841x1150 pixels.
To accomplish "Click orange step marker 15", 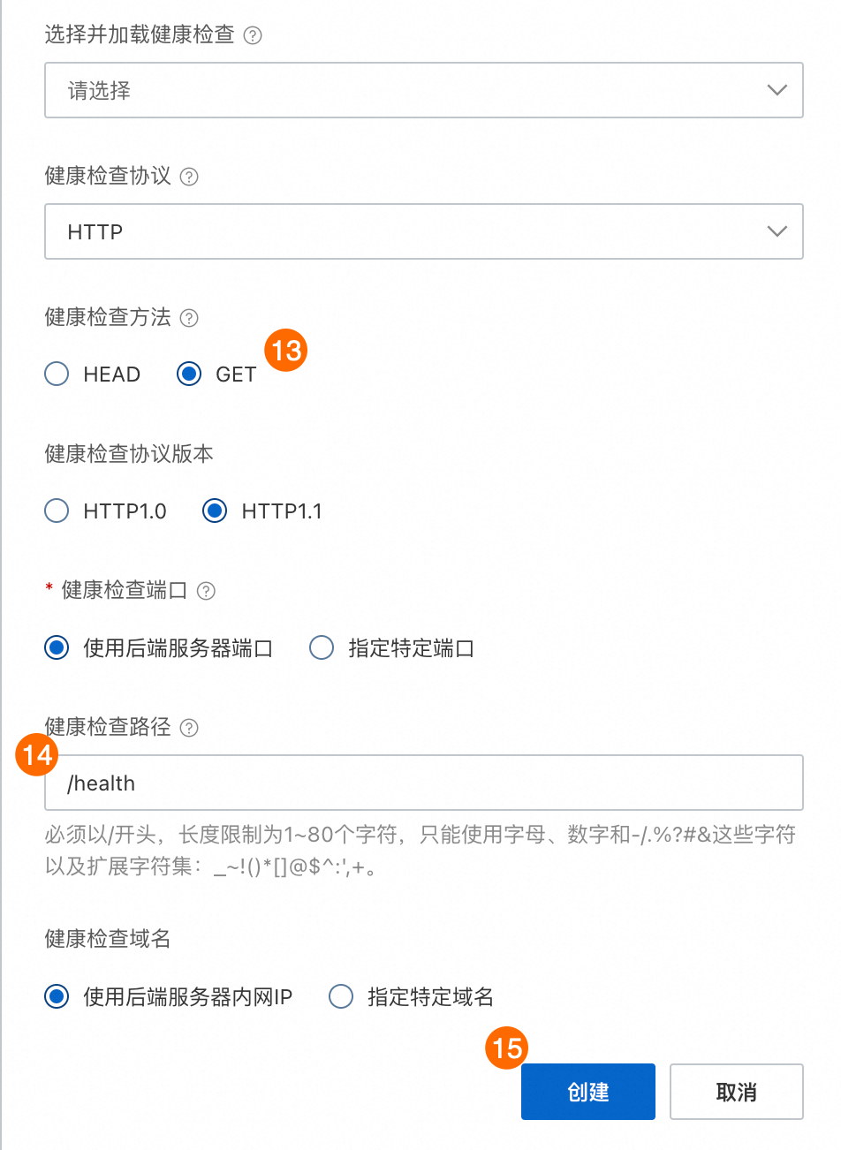I will [507, 1048].
